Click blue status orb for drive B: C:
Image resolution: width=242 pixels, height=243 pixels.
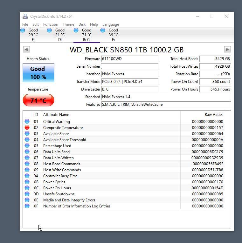point(76,30)
